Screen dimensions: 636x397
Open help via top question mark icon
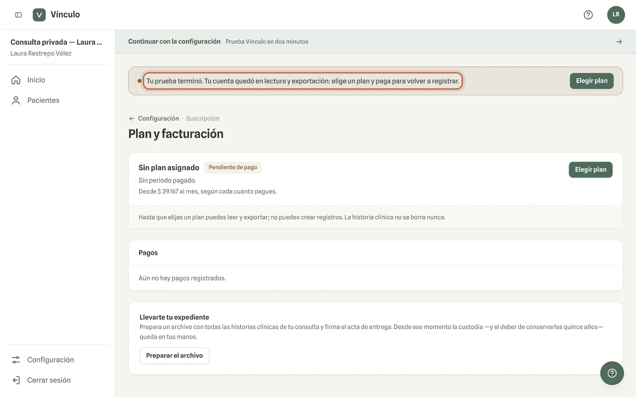(588, 15)
